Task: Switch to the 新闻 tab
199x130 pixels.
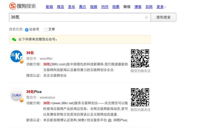Action: click(49, 7)
